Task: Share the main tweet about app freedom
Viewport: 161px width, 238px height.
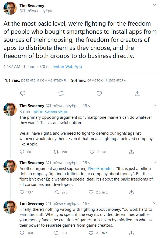Action: click(138, 93)
